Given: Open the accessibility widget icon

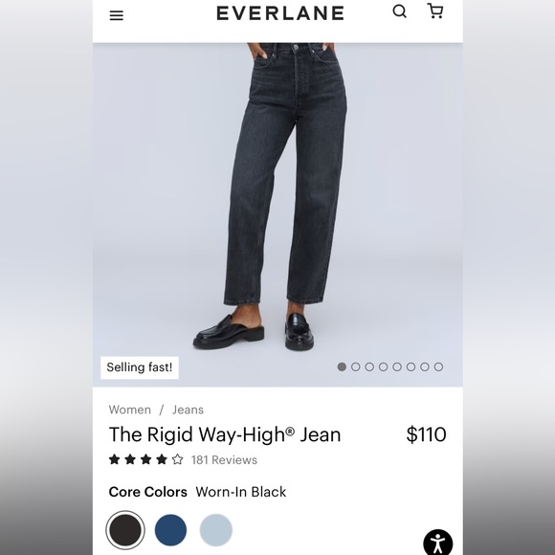Looking at the screenshot, I should click(x=438, y=543).
